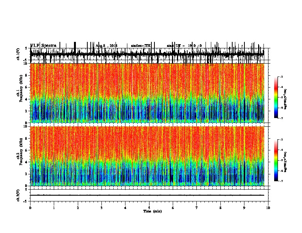Click the ch.1 color bar log(PSD) label
The height and width of the screenshot is (233, 302).
tap(286, 99)
